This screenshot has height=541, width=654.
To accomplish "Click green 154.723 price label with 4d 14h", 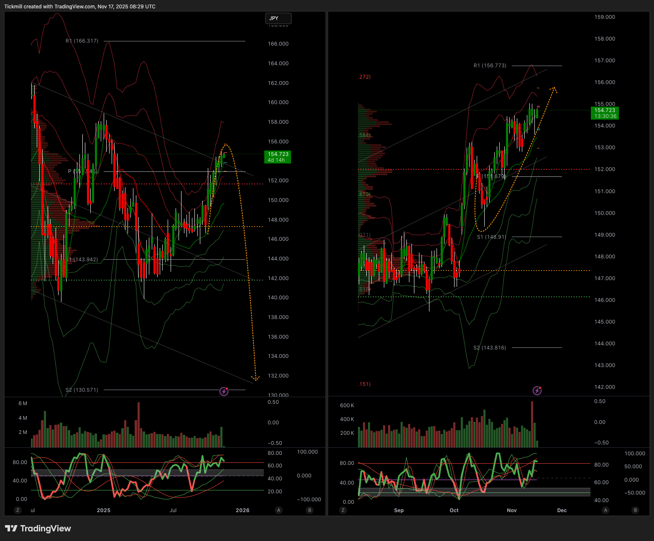I will 278,157.
